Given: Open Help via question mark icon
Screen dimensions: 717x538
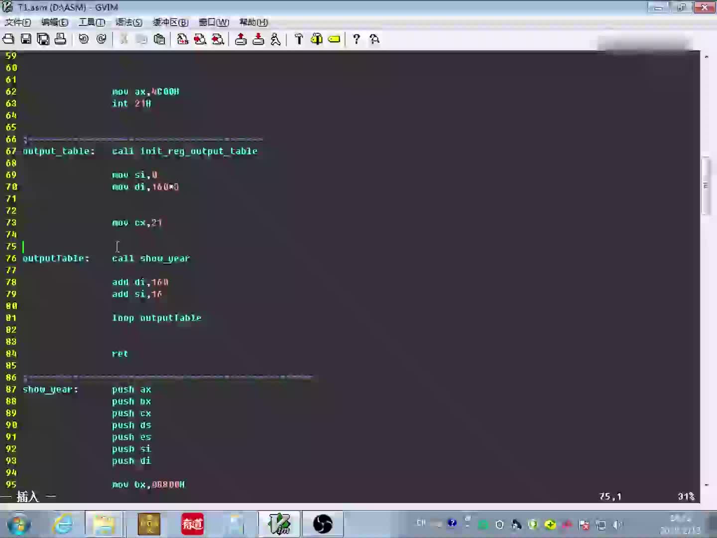Looking at the screenshot, I should click(x=357, y=39).
